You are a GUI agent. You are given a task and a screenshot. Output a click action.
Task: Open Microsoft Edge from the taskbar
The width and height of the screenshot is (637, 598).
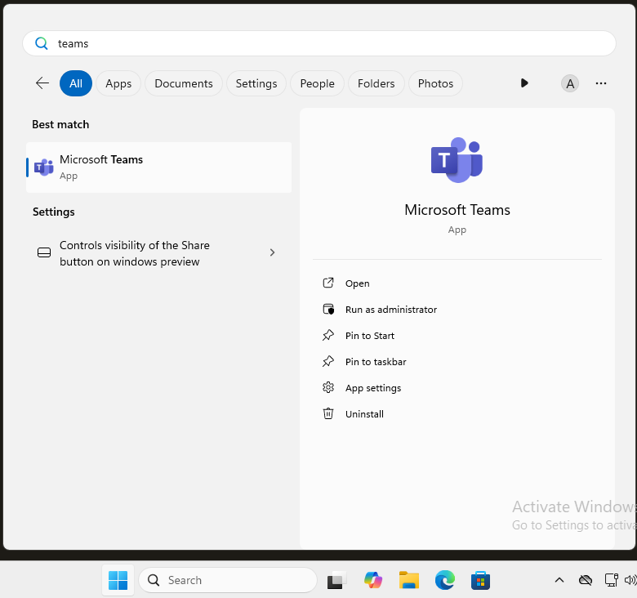coord(444,580)
